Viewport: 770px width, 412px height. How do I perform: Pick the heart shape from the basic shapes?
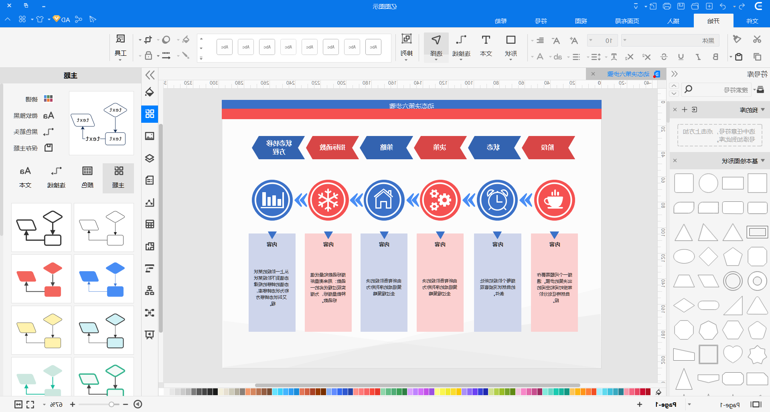733,355
